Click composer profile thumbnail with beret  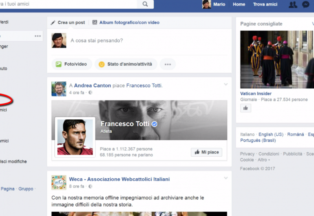[59, 40]
